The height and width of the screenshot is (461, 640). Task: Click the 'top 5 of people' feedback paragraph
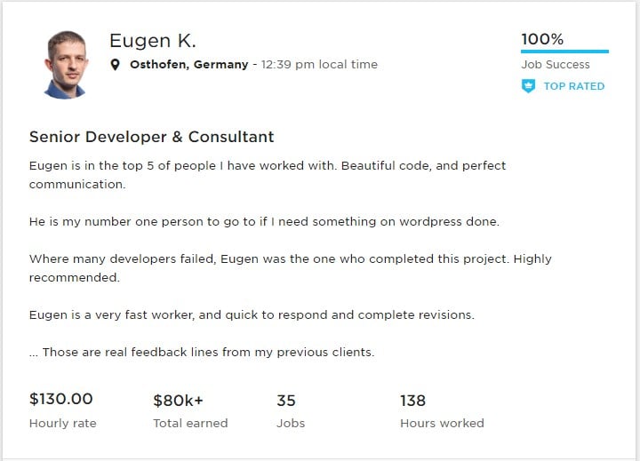[x=267, y=175]
